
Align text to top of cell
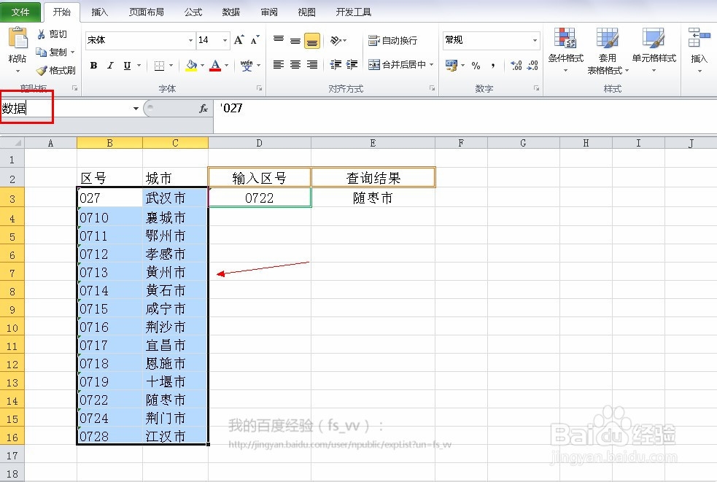(x=279, y=40)
